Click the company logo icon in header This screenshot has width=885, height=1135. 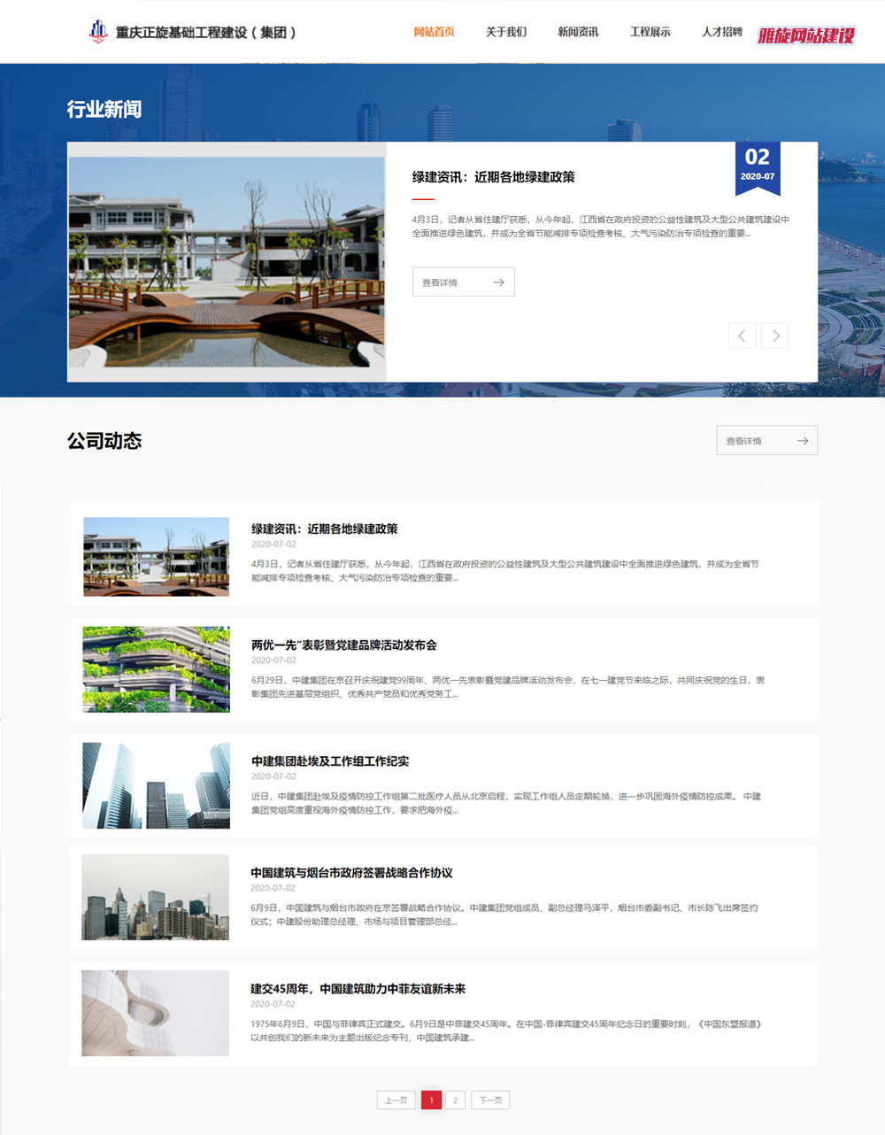click(x=98, y=32)
